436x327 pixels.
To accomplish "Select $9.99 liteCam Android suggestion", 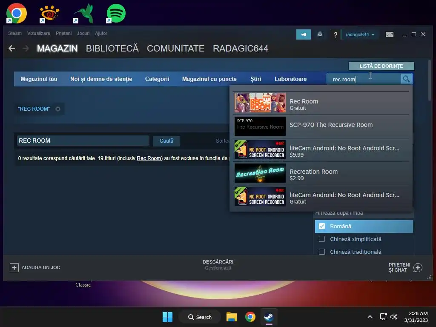I will coord(321,150).
